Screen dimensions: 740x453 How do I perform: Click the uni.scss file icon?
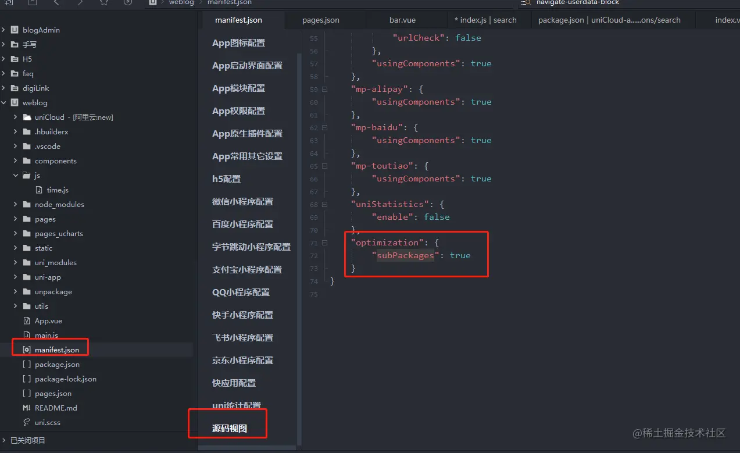point(27,422)
